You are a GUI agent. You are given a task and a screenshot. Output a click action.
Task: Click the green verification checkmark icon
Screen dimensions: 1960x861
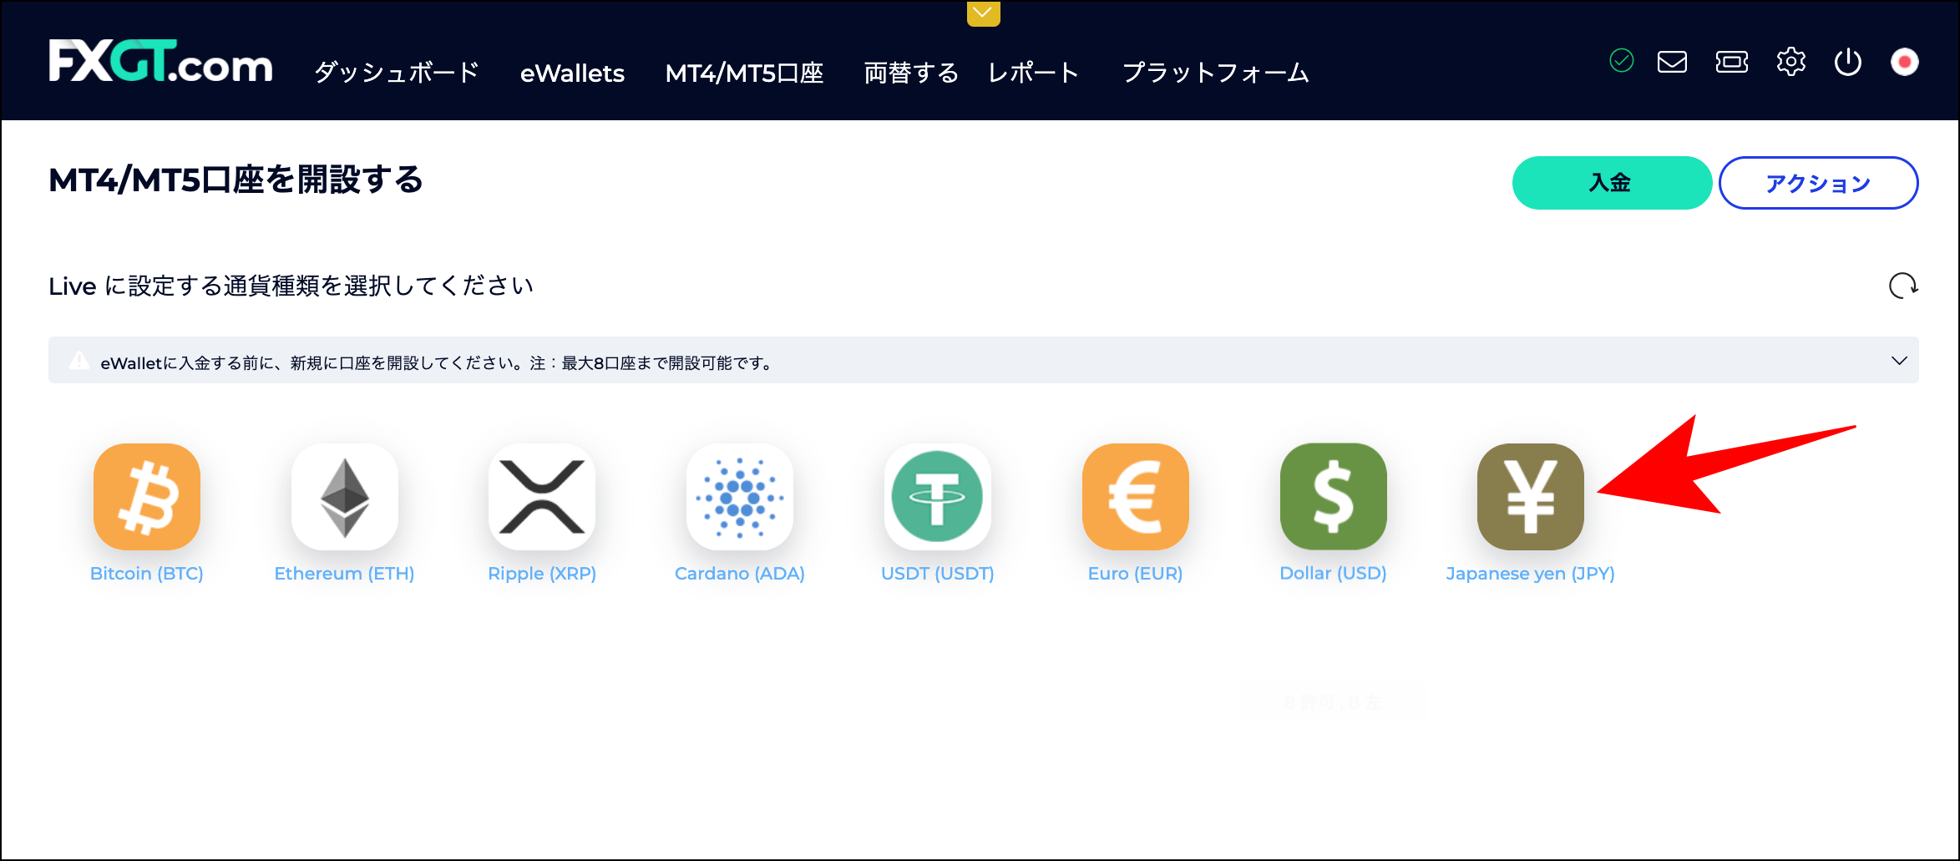point(1620,59)
